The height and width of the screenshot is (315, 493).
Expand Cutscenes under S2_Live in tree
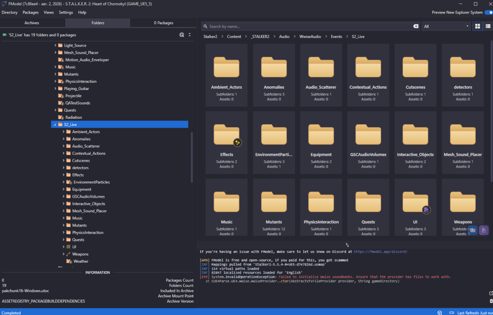point(64,160)
